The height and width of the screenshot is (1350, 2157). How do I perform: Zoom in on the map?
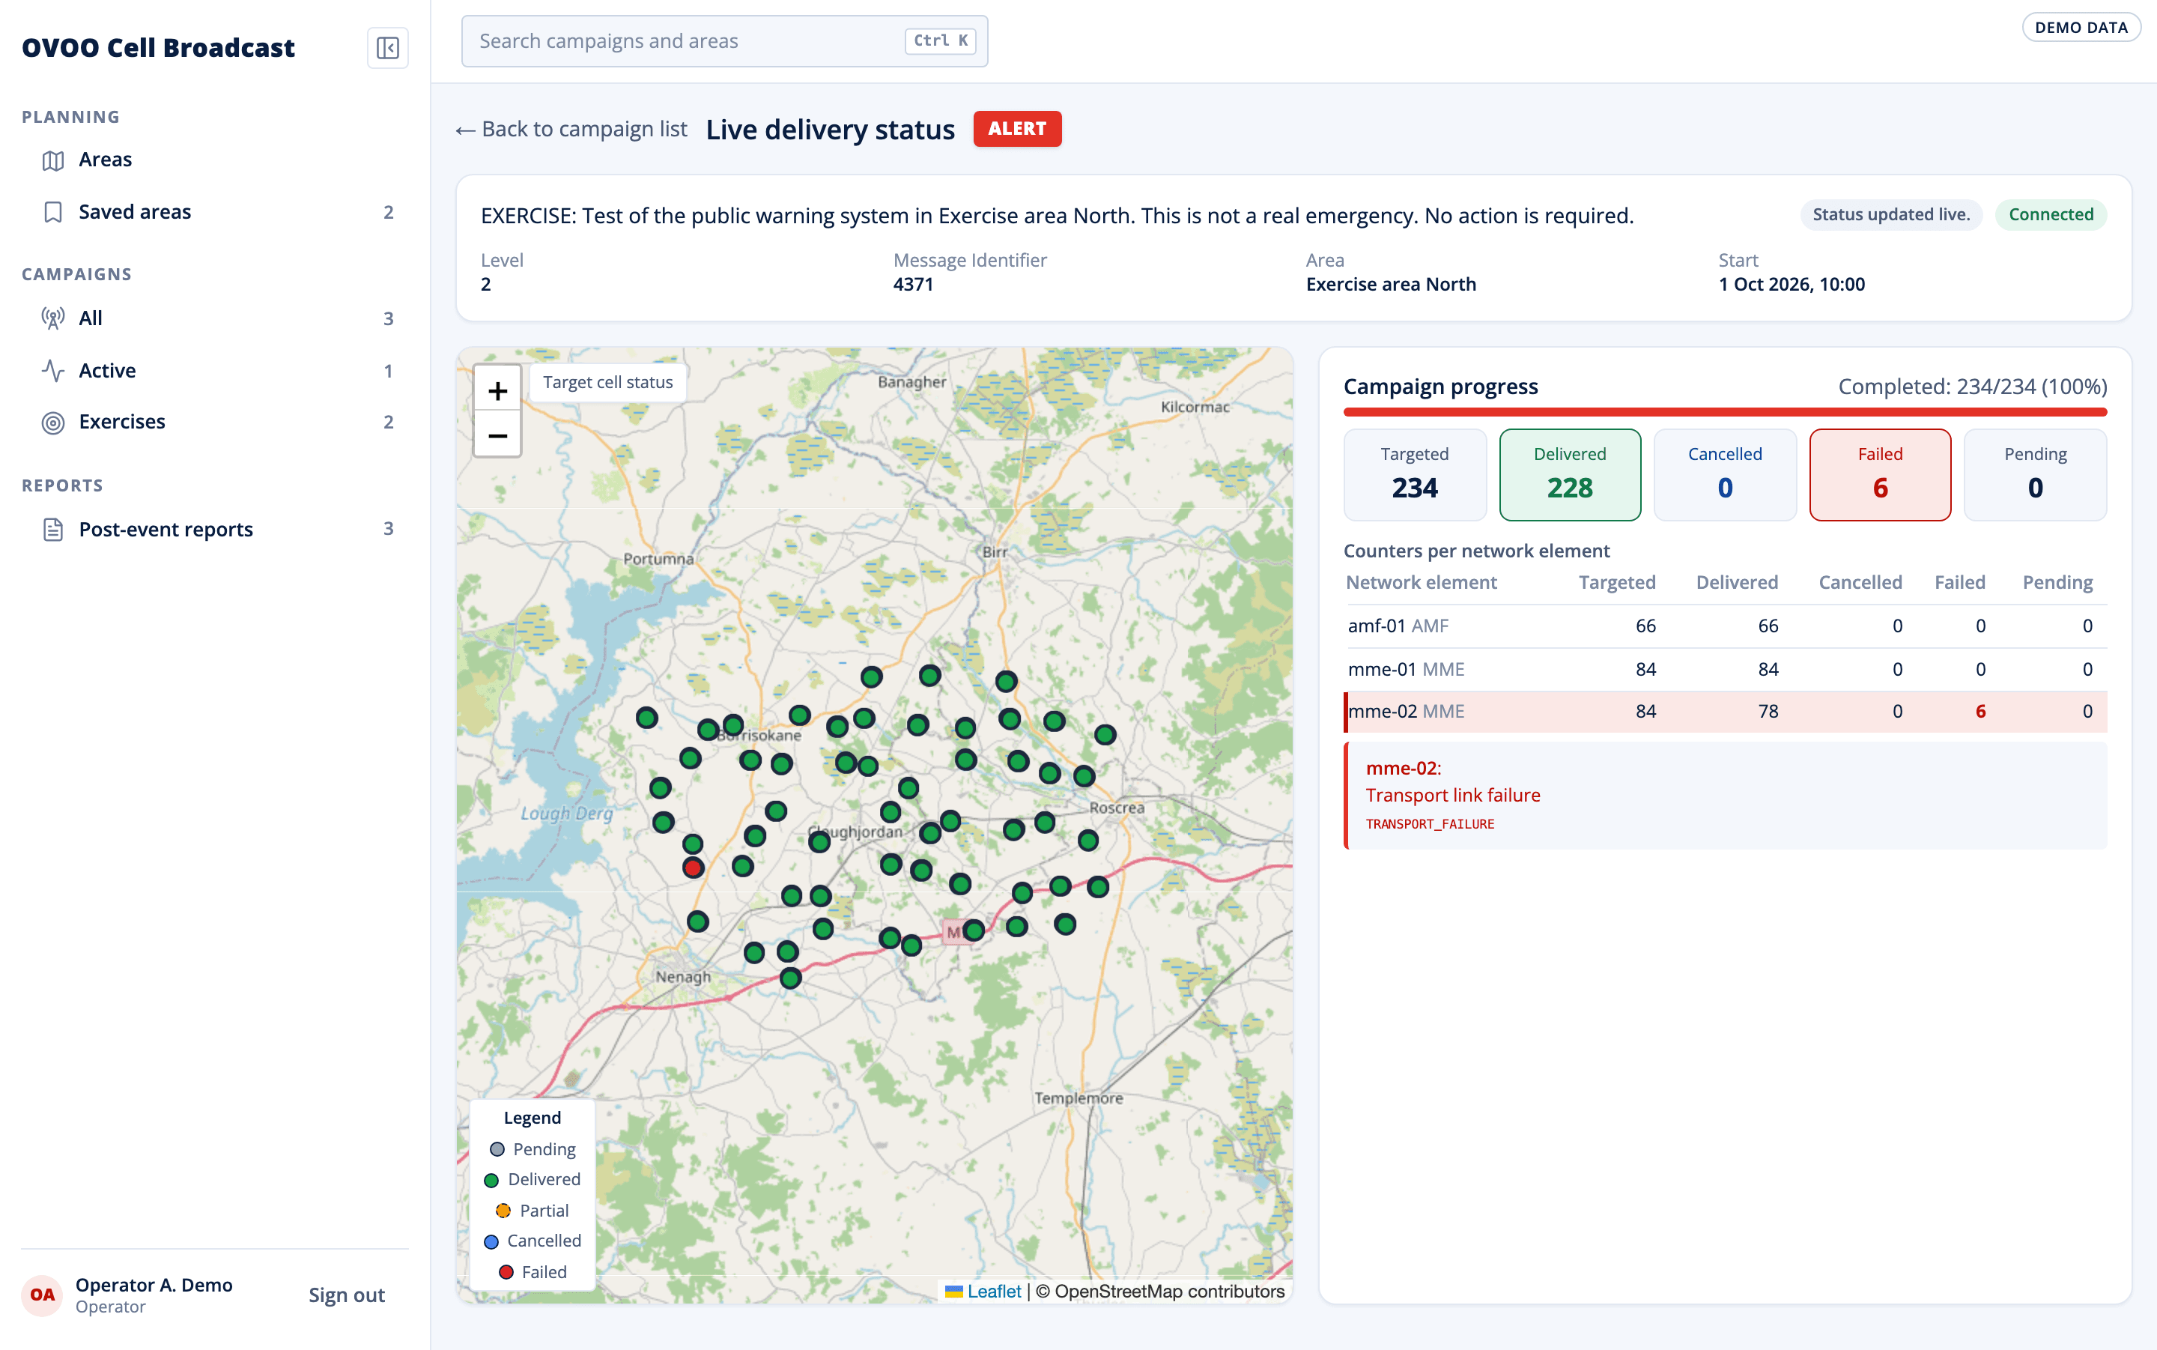497,390
